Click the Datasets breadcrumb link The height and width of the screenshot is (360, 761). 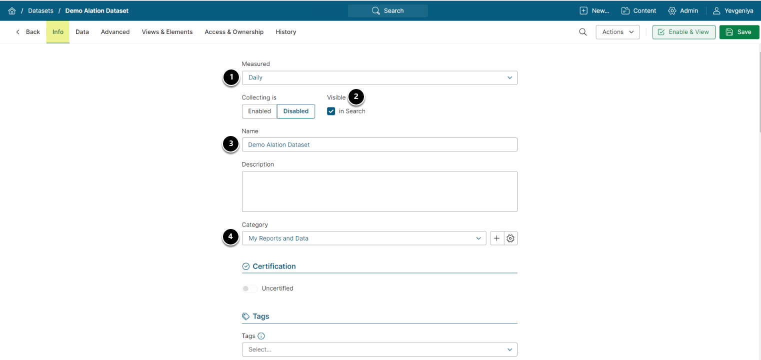pyautogui.click(x=40, y=10)
